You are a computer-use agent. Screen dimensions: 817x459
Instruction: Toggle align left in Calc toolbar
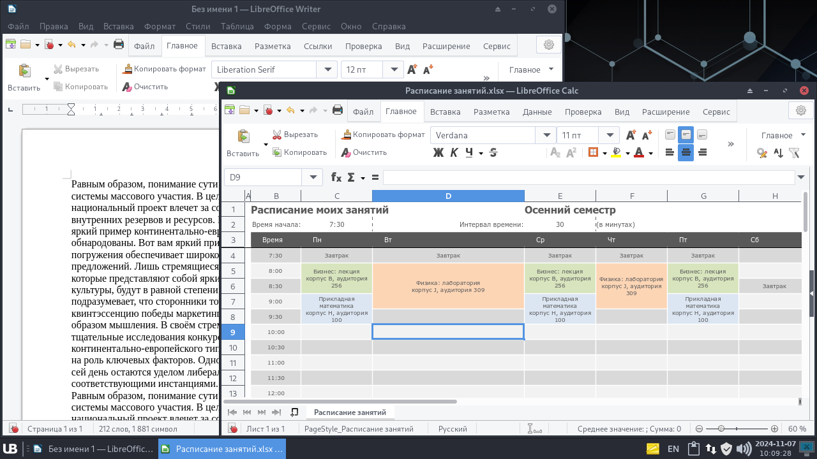[670, 152]
